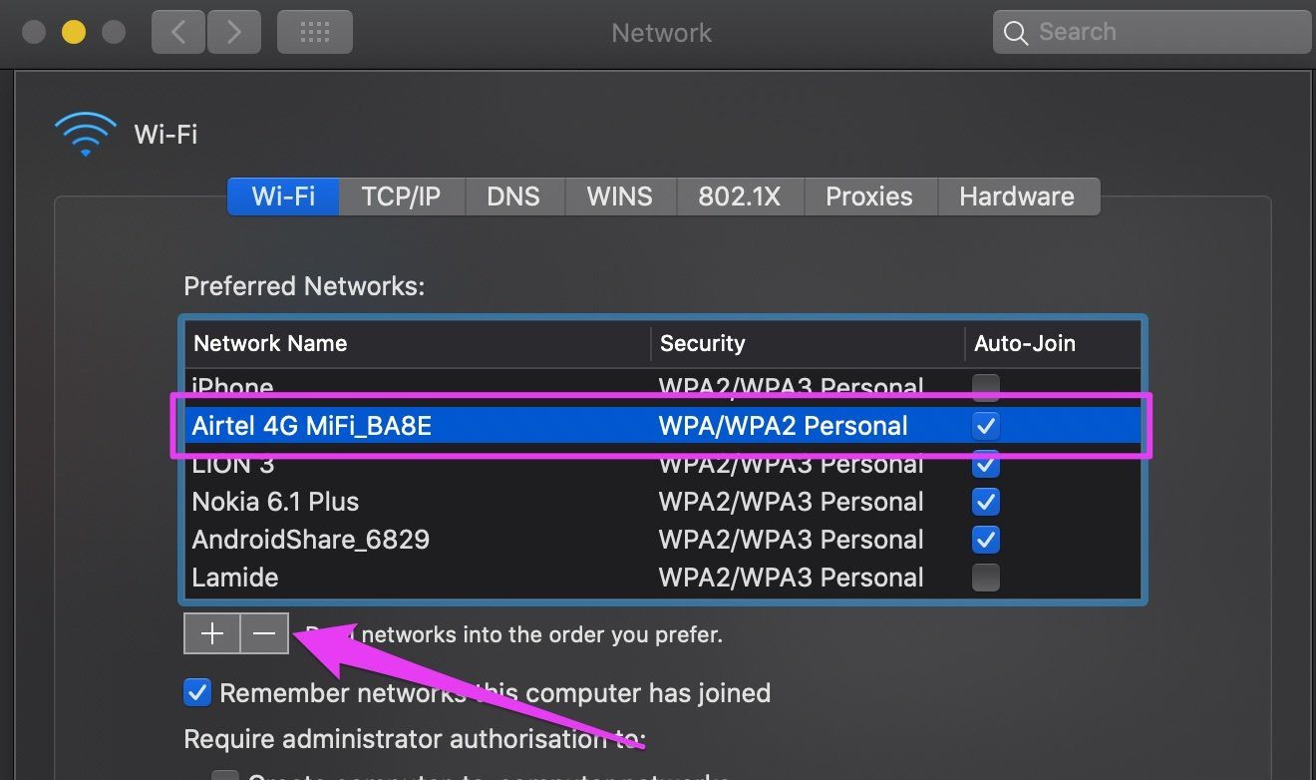Select the Lamide network row
The image size is (1316, 780).
coord(663,578)
